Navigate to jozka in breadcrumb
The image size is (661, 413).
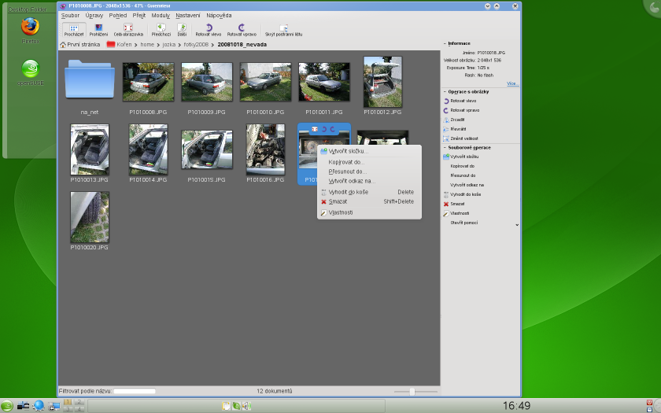coord(168,44)
